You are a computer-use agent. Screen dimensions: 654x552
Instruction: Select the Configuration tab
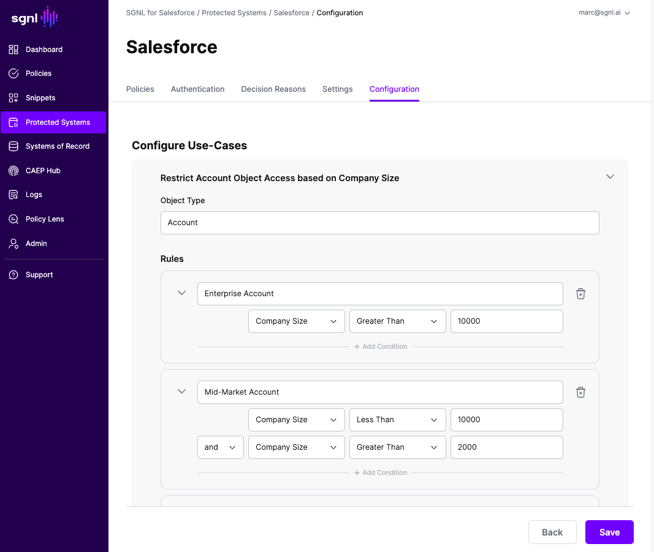coord(394,89)
